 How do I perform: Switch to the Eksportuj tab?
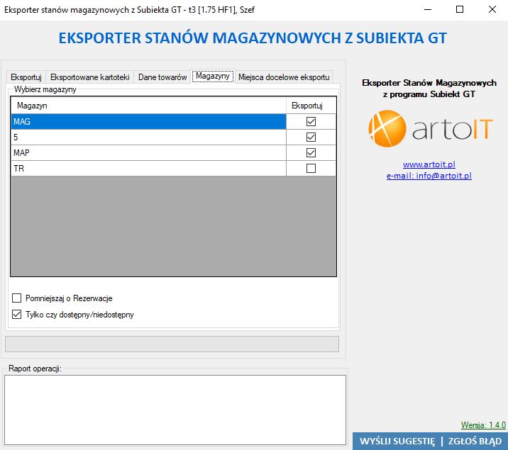coord(26,77)
